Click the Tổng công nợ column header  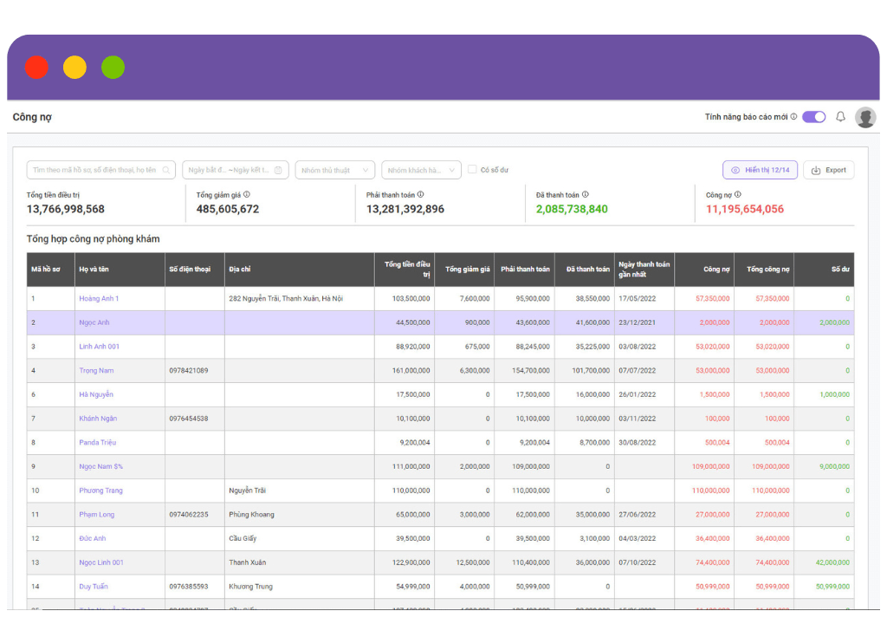click(x=764, y=270)
